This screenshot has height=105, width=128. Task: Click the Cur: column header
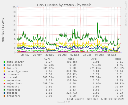point(47,59)
